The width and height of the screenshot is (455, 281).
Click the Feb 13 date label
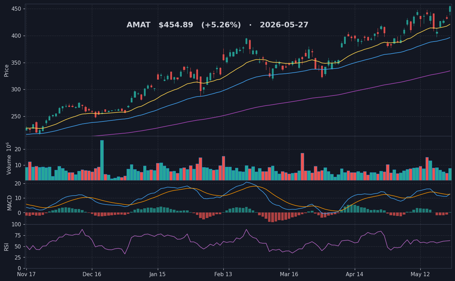coord(223,274)
